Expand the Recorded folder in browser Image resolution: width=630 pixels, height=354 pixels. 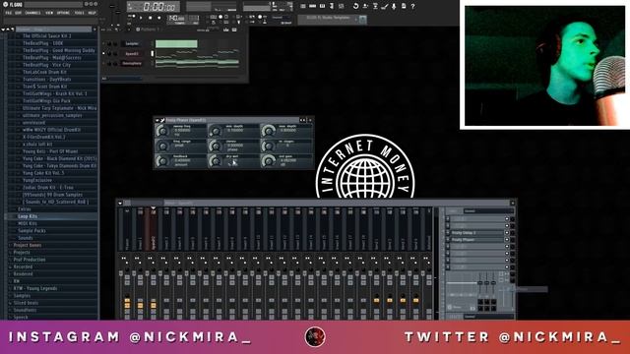(23, 266)
